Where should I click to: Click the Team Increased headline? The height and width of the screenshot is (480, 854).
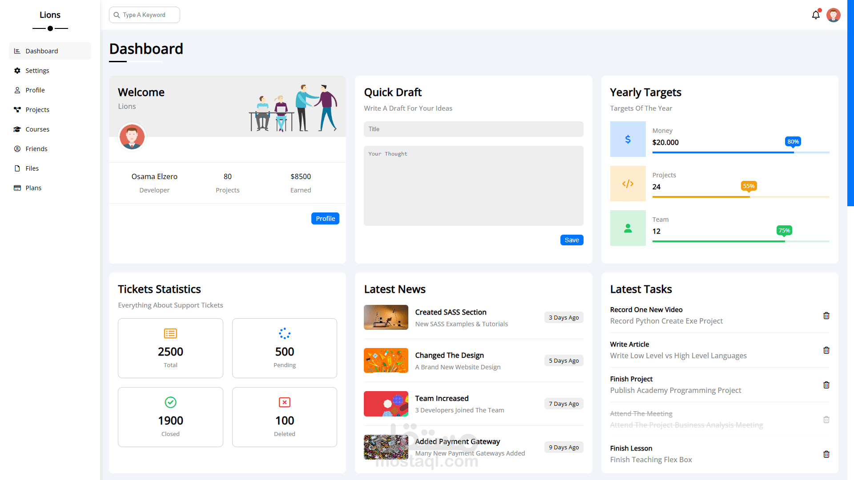click(x=442, y=398)
